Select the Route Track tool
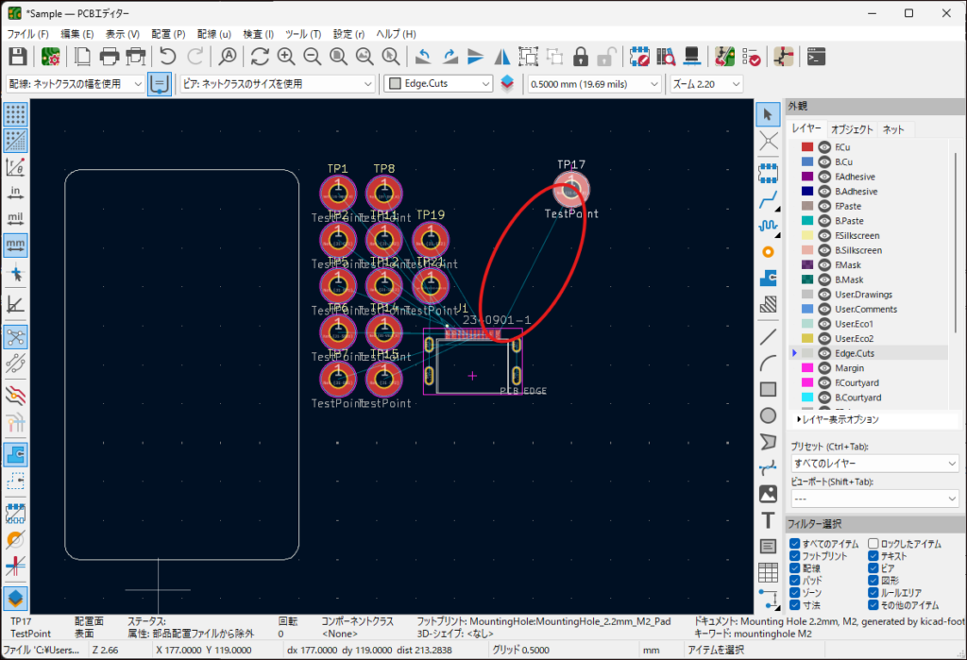Image resolution: width=967 pixels, height=660 pixels. point(769,197)
